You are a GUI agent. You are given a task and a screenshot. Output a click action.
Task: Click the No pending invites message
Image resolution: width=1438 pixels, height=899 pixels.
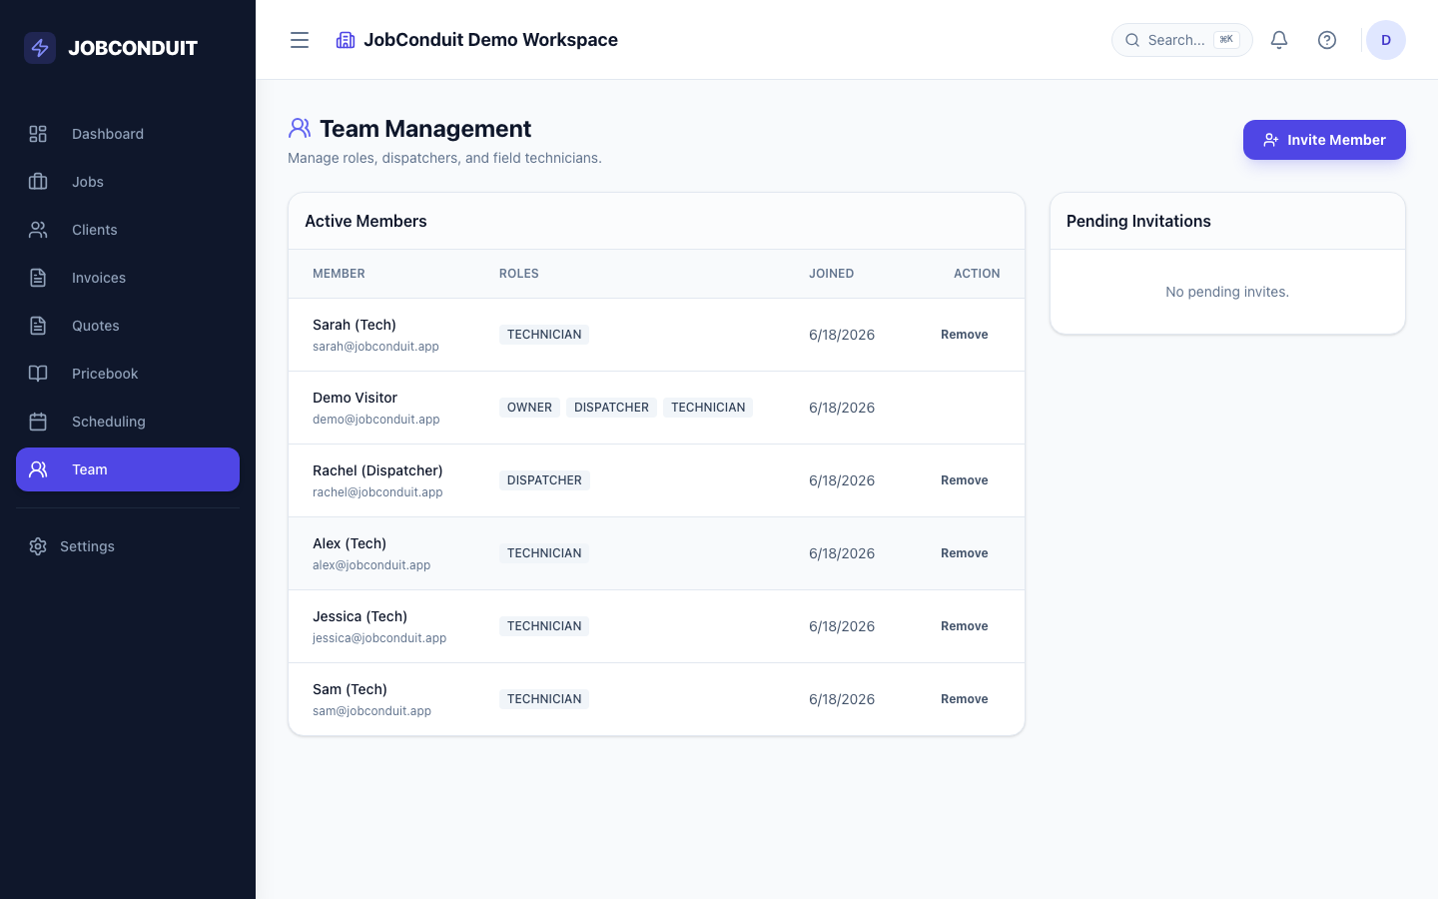pyautogui.click(x=1227, y=292)
